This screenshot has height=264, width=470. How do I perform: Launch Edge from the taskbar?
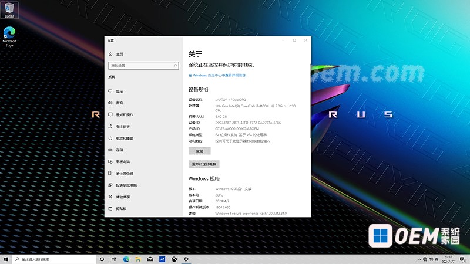pyautogui.click(x=126, y=259)
